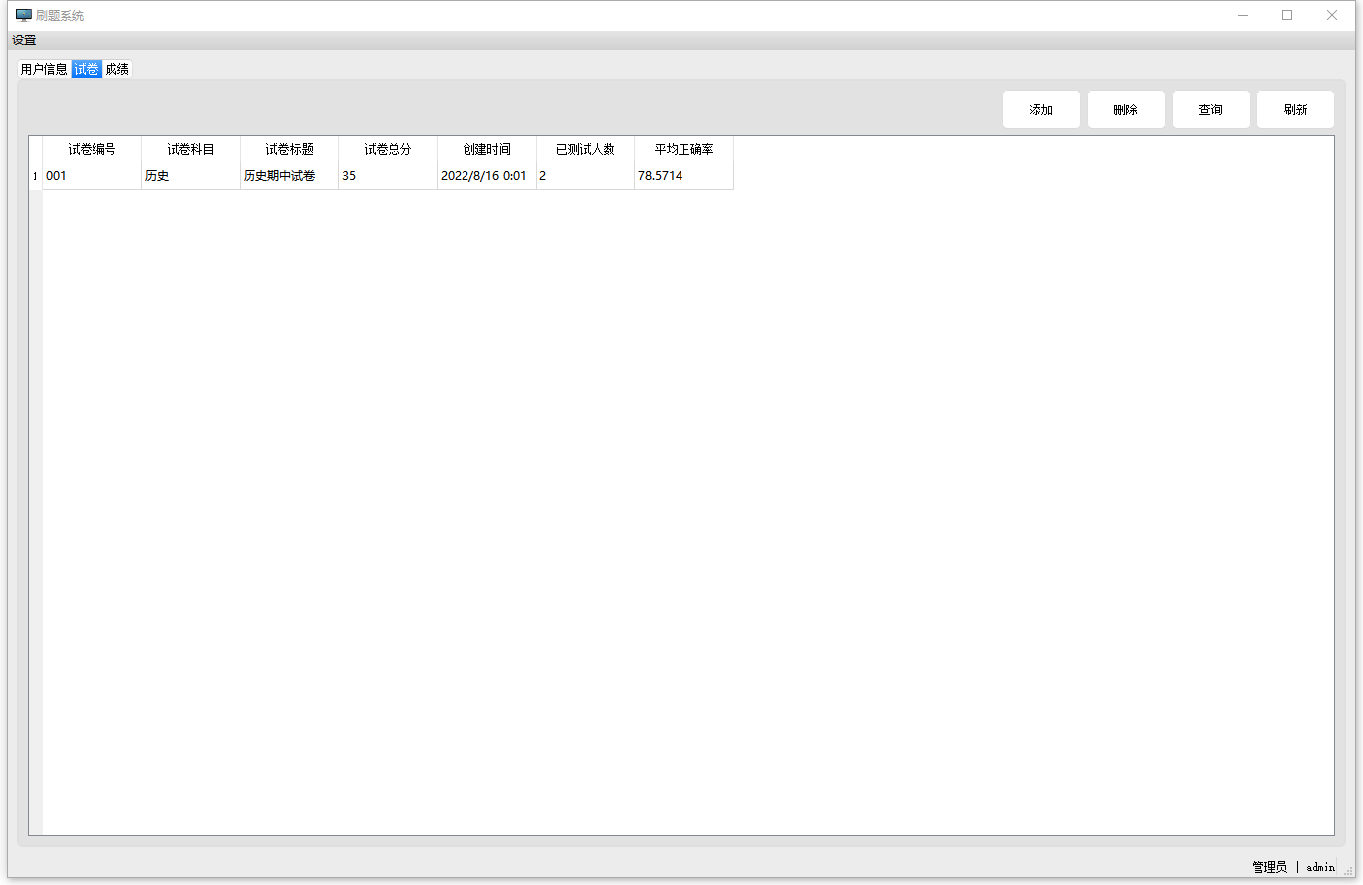The width and height of the screenshot is (1363, 885).
Task: Click the 平均正确率 column header
Action: [683, 149]
